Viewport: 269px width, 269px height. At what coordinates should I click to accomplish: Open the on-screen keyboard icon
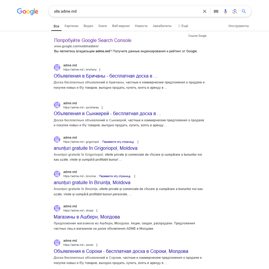click(x=216, y=11)
